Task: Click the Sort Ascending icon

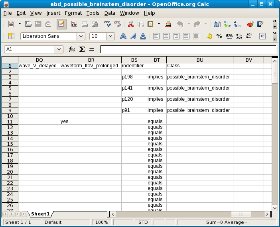Action: point(227,24)
